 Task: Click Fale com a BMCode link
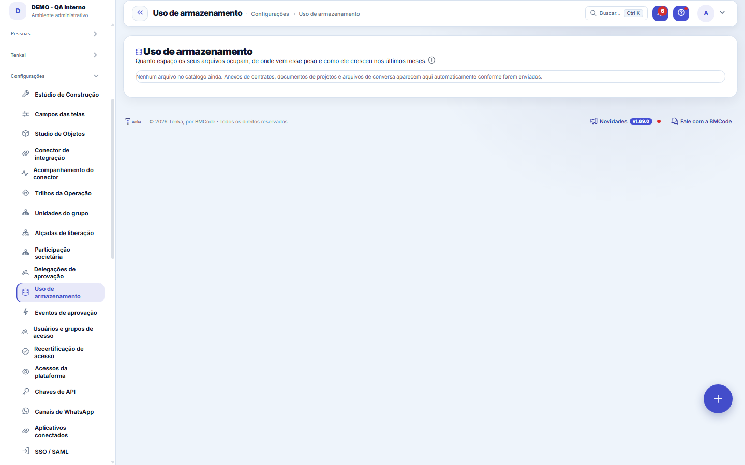[702, 121]
